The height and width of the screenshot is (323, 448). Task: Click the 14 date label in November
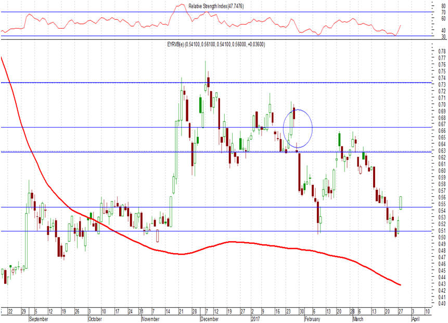click(168, 312)
